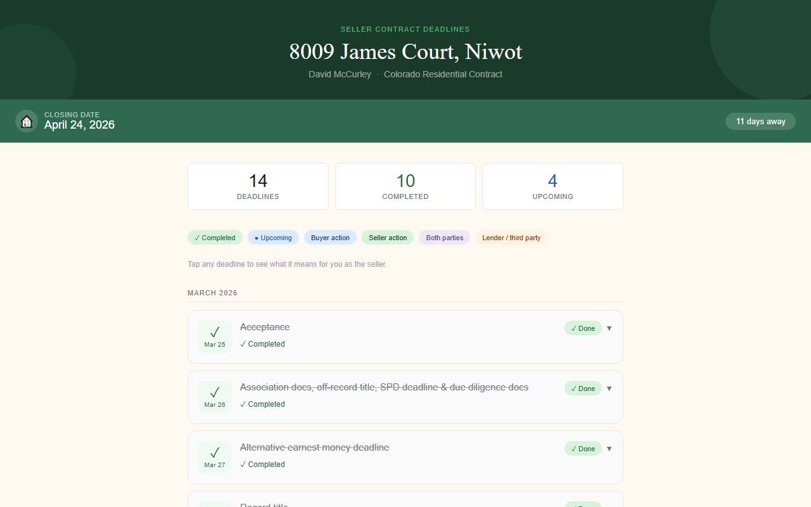The image size is (811, 507).
Task: Click the checkmark date tile for Mar 25
Action: point(215,337)
